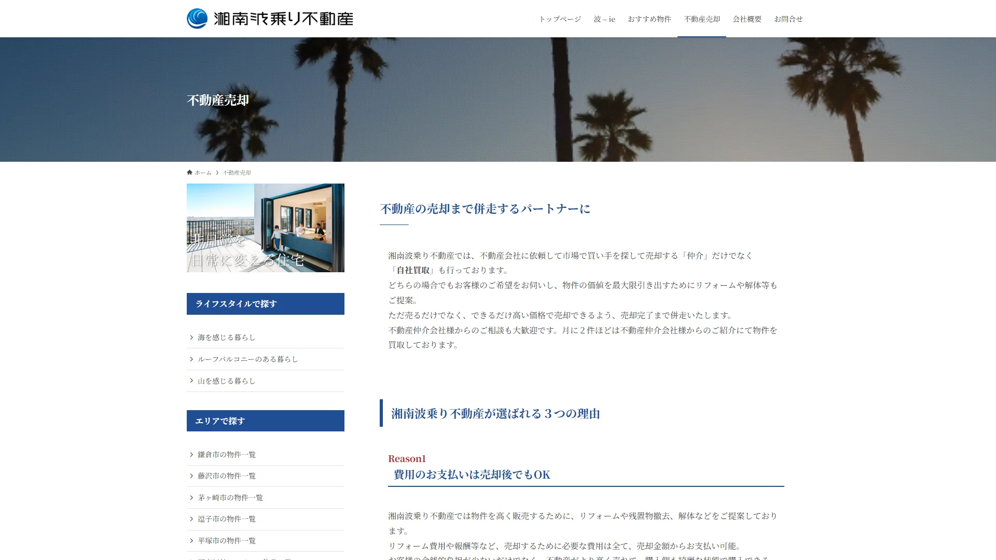Open the トップページ menu item

coord(560,19)
